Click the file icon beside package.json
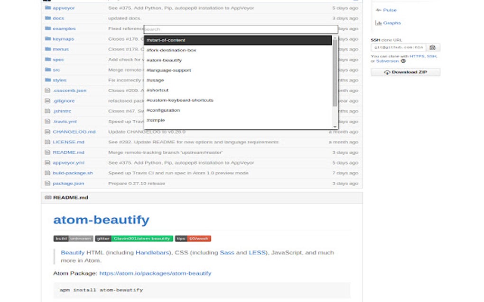This screenshot has width=484, height=302. click(x=47, y=183)
